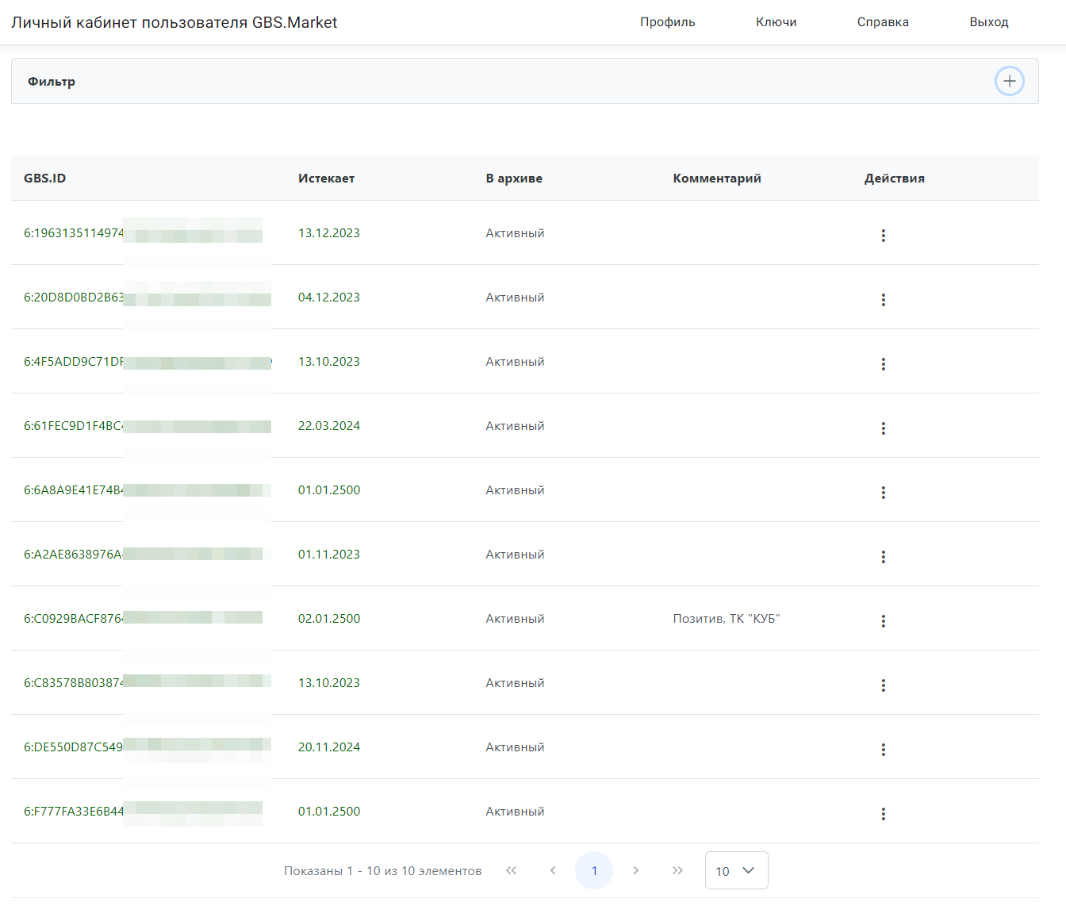The image size is (1066, 906).
Task: Open the Ключи menu item
Action: tap(776, 22)
